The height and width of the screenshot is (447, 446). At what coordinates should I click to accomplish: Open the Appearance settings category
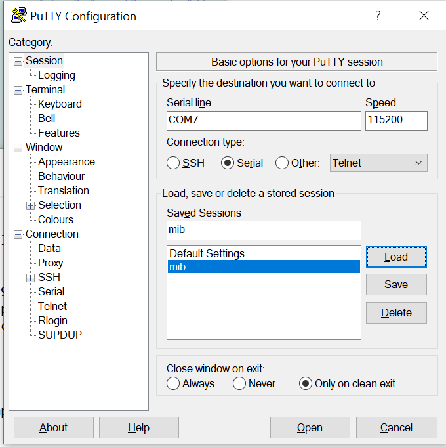[x=66, y=162]
